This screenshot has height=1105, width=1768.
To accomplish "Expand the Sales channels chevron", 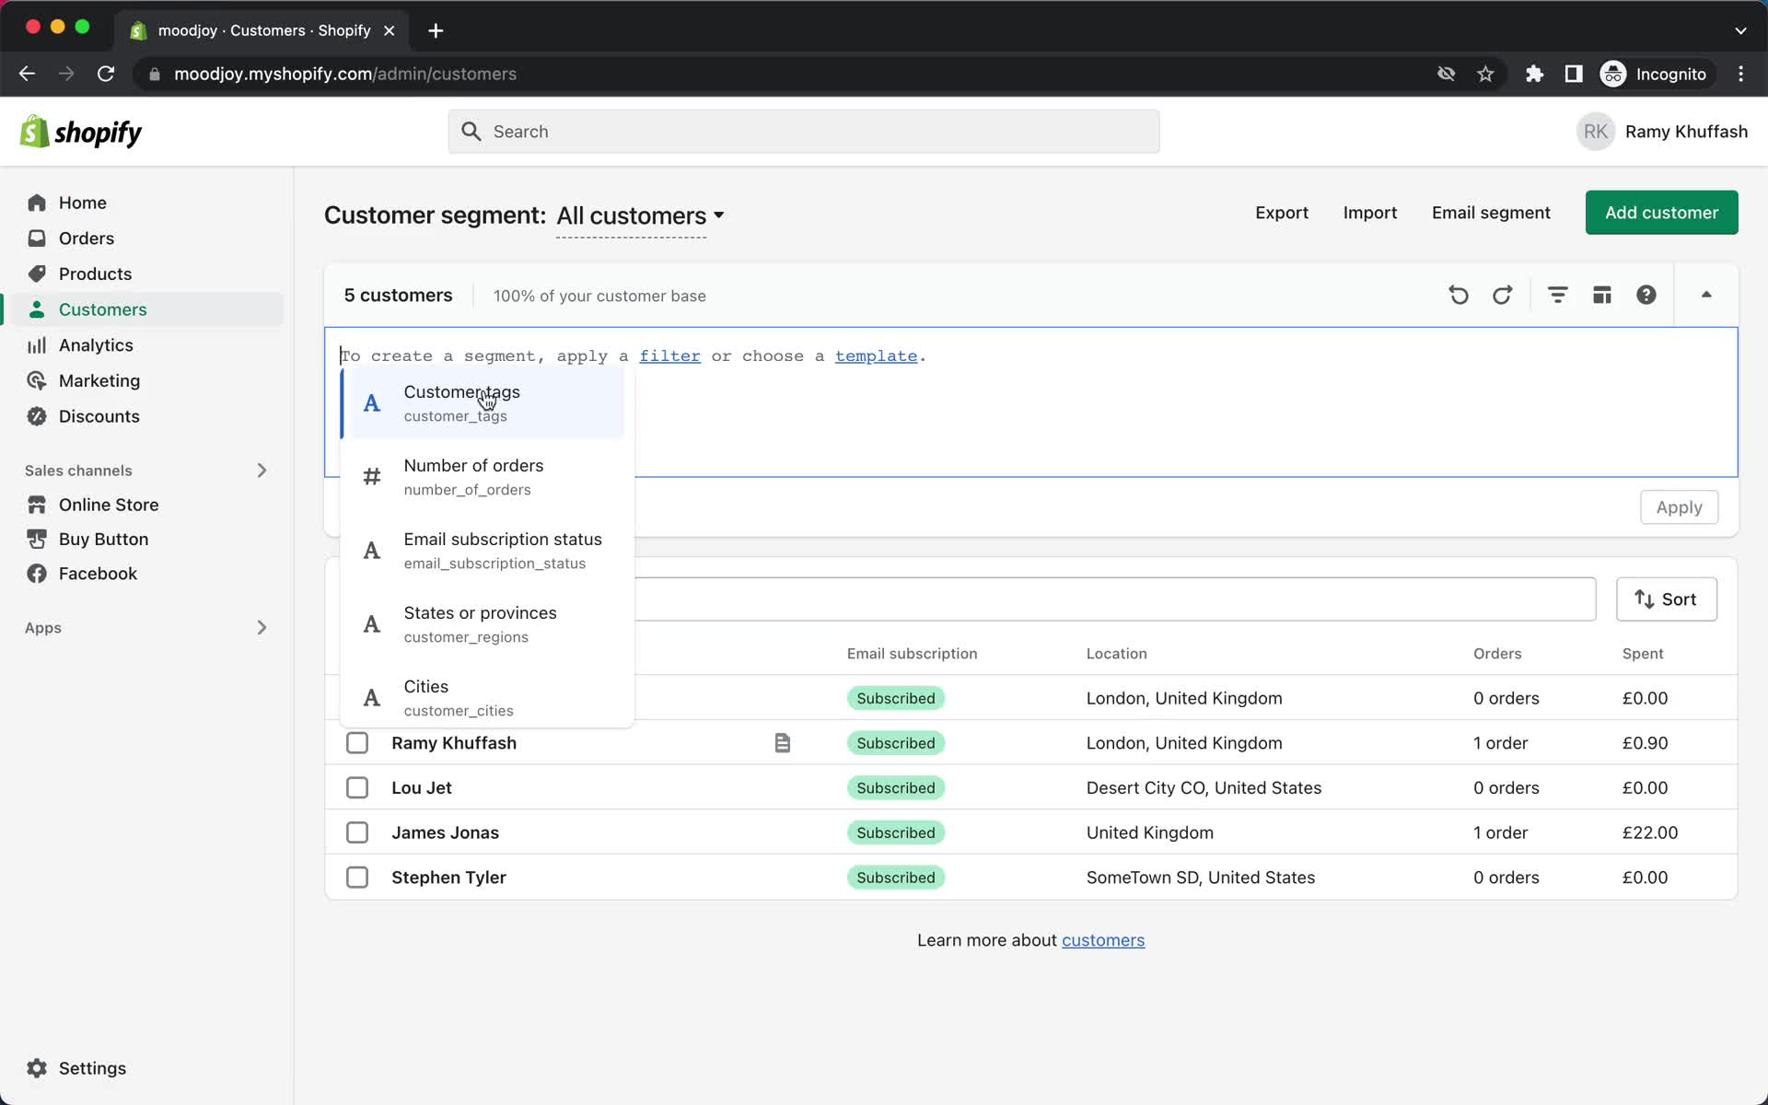I will [262, 471].
